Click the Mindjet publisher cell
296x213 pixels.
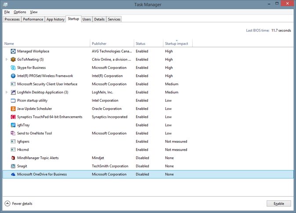pyautogui.click(x=98, y=158)
